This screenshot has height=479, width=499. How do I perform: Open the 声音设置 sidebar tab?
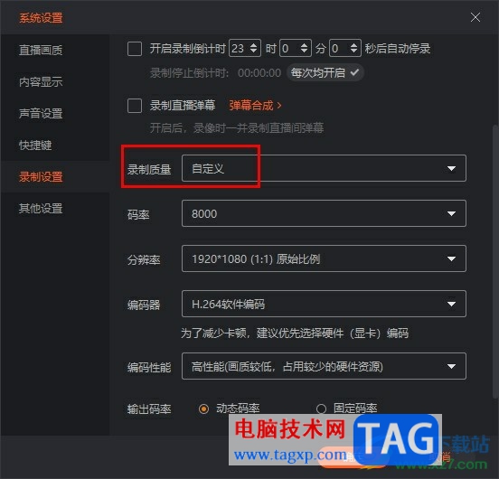[x=41, y=113]
